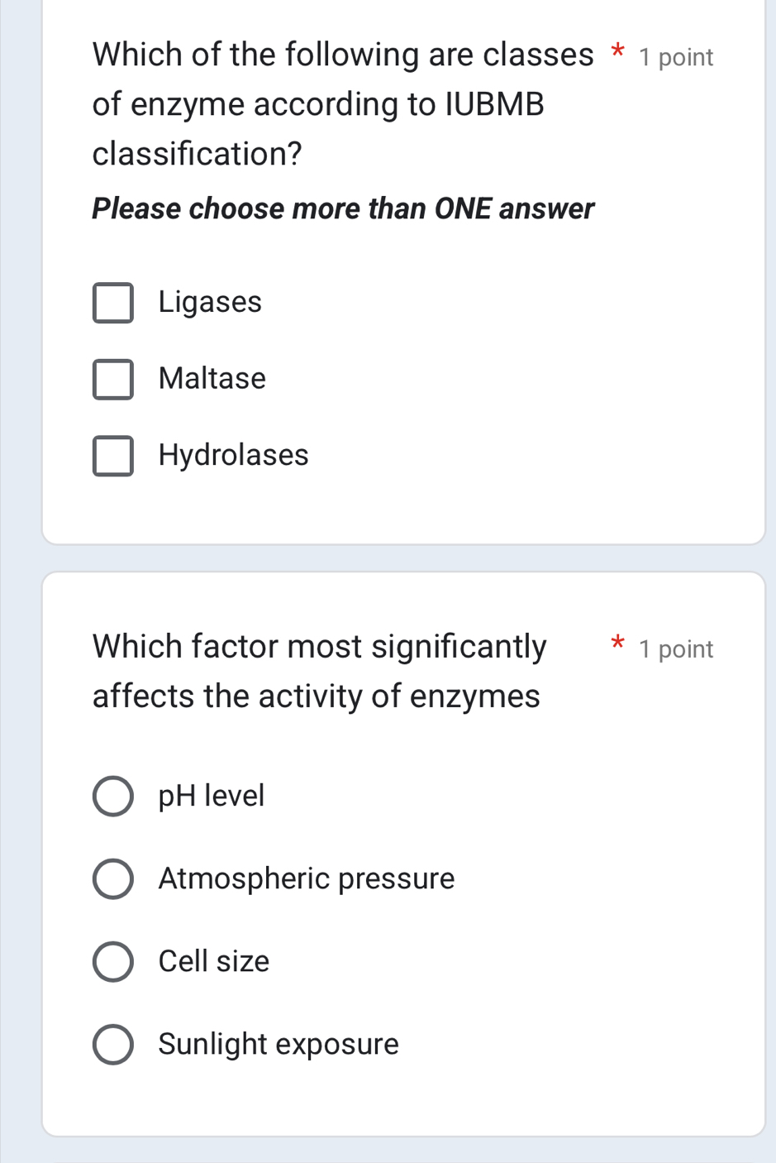This screenshot has height=1163, width=776.
Task: Click the Hydrolases option label
Action: [x=233, y=455]
